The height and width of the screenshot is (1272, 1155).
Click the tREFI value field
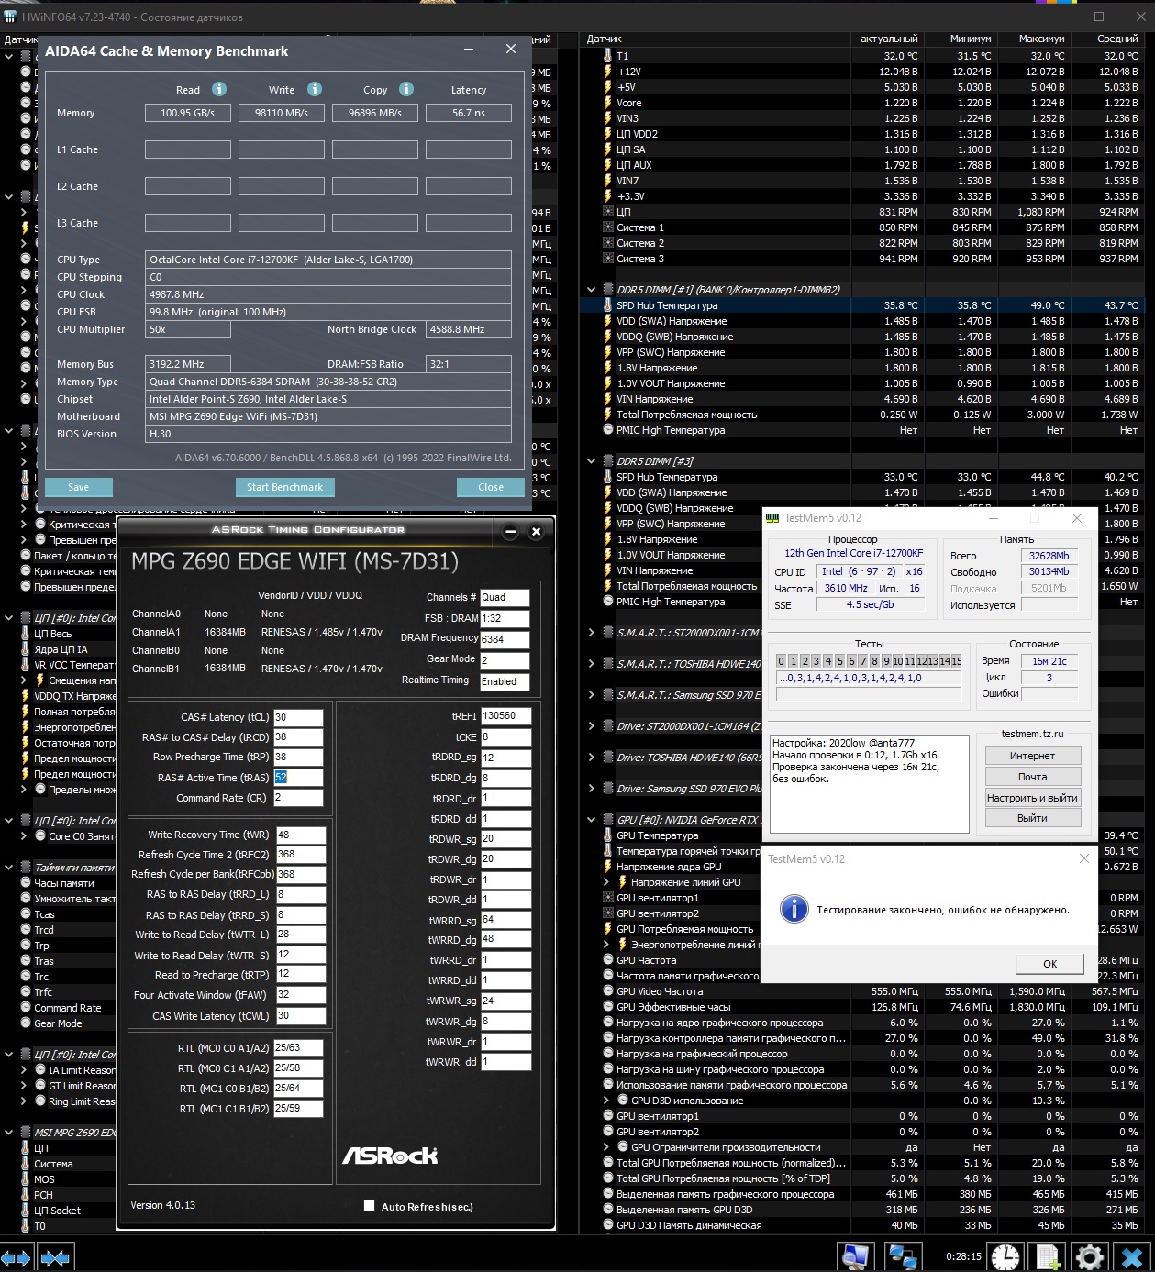505,716
